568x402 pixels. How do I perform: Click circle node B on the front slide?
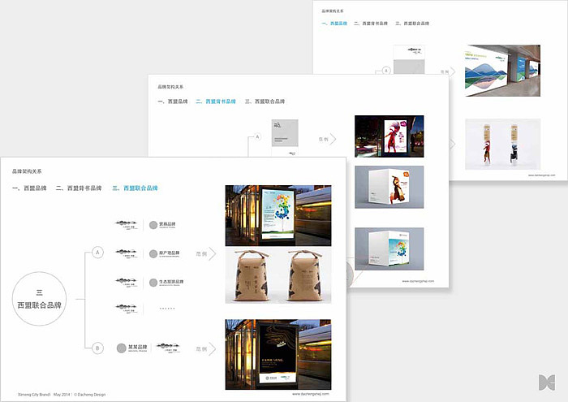[97, 348]
